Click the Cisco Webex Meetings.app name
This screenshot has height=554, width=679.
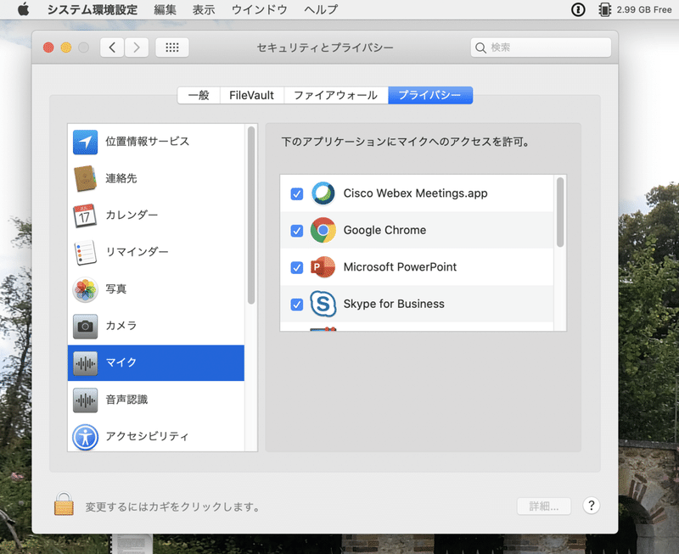pyautogui.click(x=415, y=193)
